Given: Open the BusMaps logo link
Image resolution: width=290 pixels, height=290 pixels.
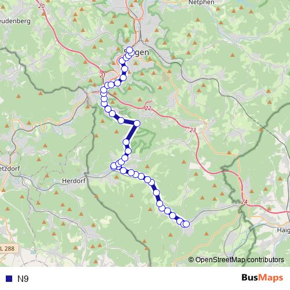Looking at the screenshot, I should click(x=262, y=278).
